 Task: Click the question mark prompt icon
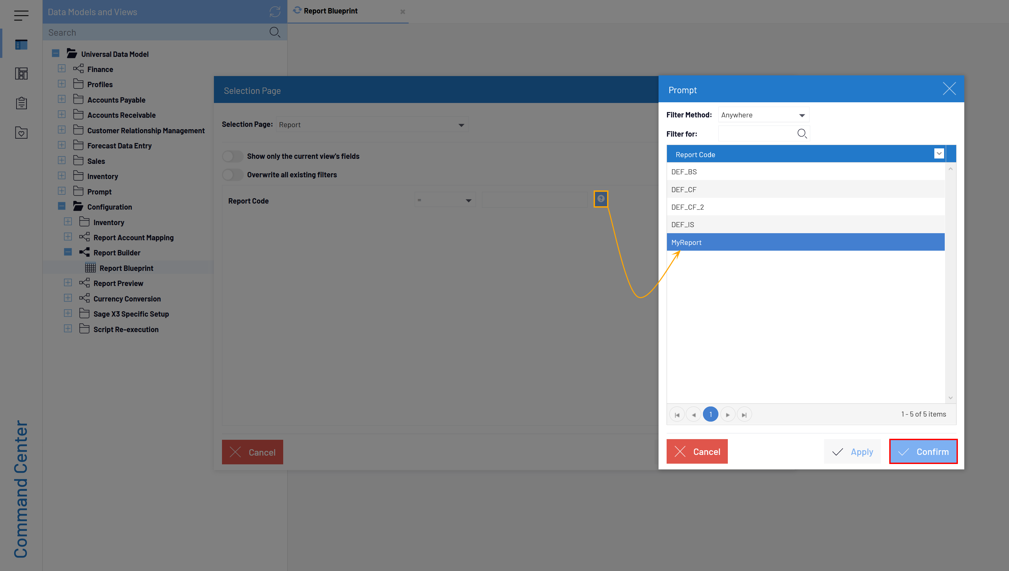(x=601, y=199)
